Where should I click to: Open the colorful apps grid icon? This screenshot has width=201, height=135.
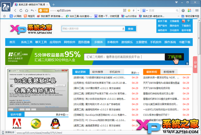pyautogui.click(x=190, y=11)
